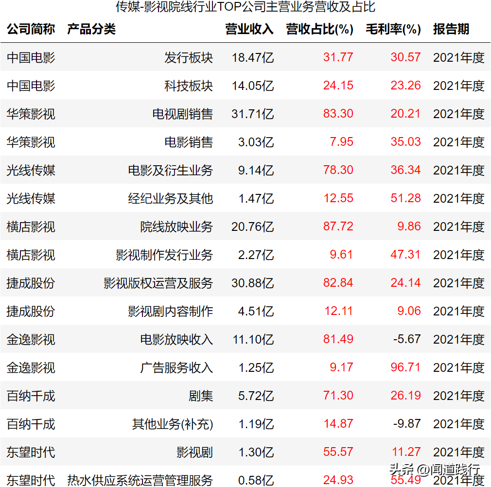Select the 影视制作发行业务 product cell

[164, 255]
